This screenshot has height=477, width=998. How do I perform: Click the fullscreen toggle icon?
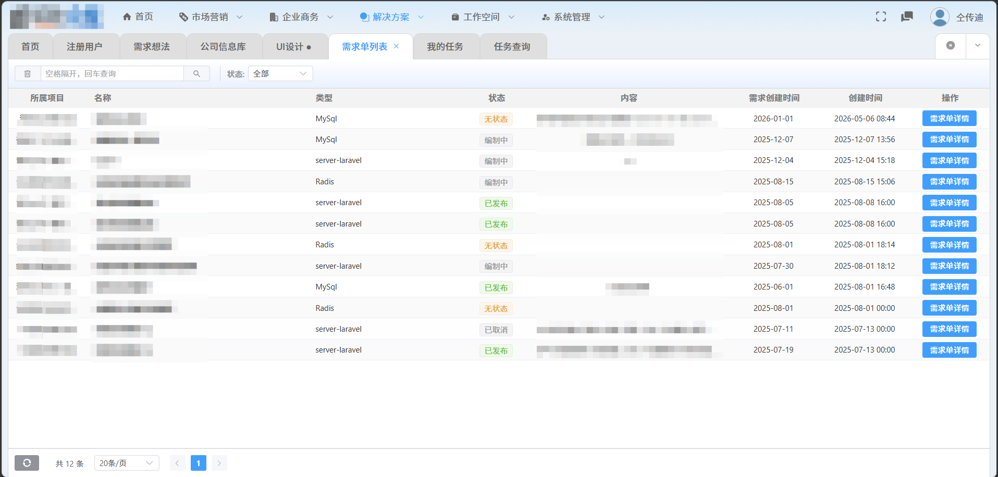pos(881,17)
